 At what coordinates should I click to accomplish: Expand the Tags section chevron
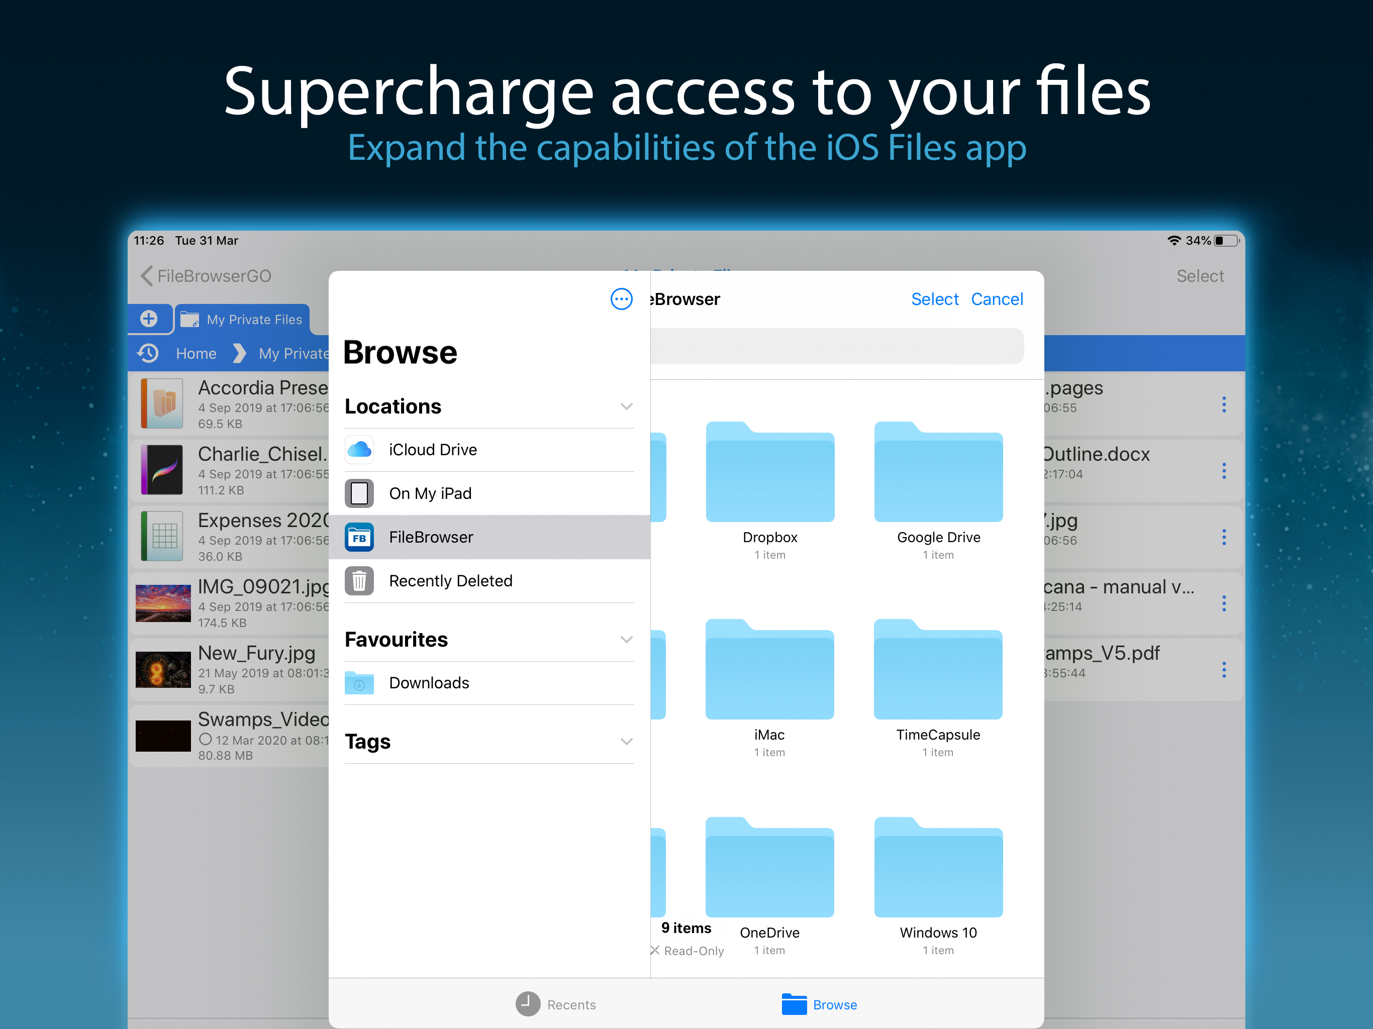[626, 742]
